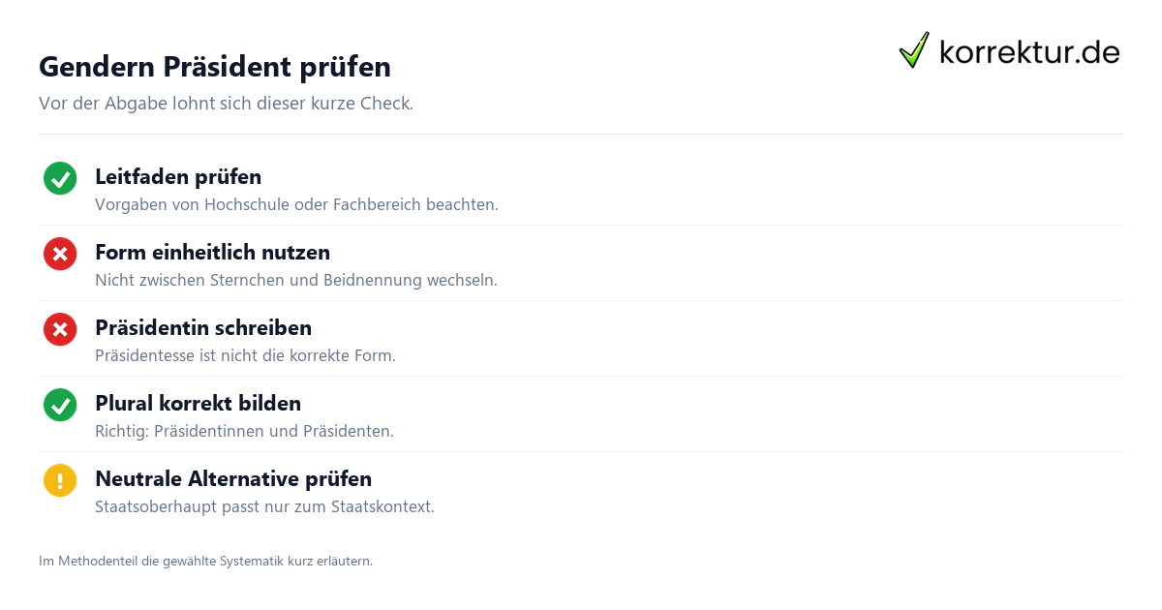Viewport: 1162px width, 610px height.
Task: Select the Präsidentin schreiben heading
Action: (203, 328)
